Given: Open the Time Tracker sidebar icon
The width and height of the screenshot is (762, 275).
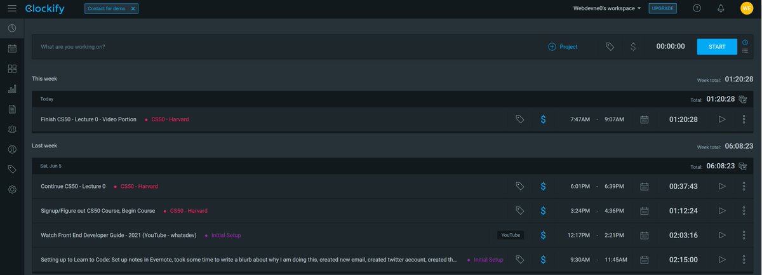Looking at the screenshot, I should [x=12, y=28].
